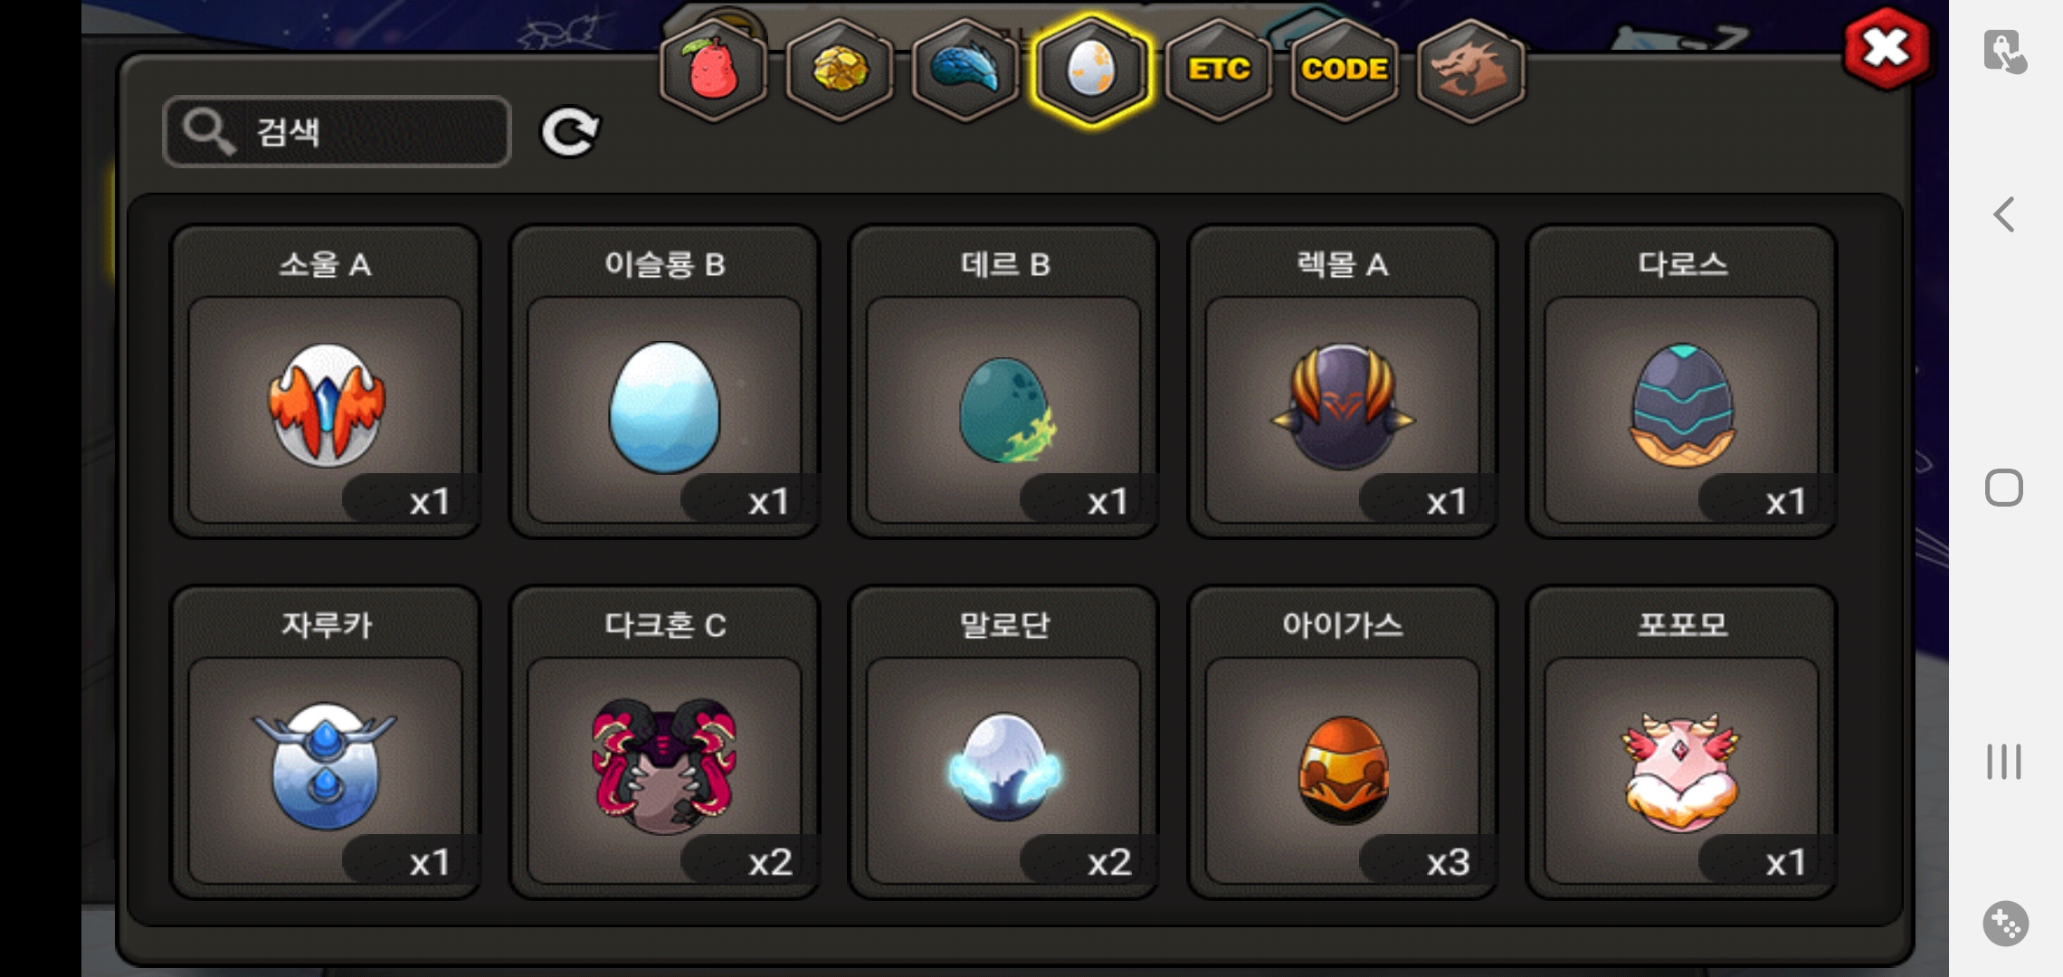Switch to the CODE tab
The width and height of the screenshot is (2063, 977).
coord(1345,71)
